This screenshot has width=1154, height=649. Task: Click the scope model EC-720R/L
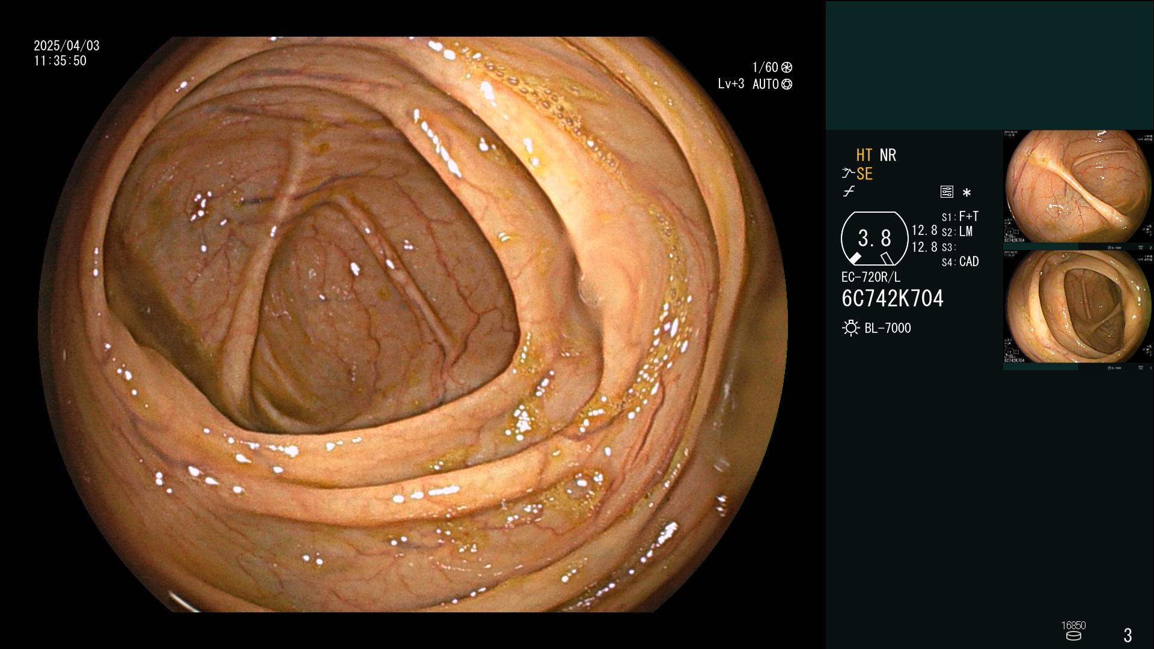coord(871,278)
